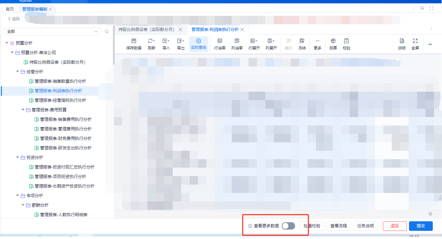Collapse the 投资分析 folder node
This screenshot has height=239, width=442.
tap(18, 157)
